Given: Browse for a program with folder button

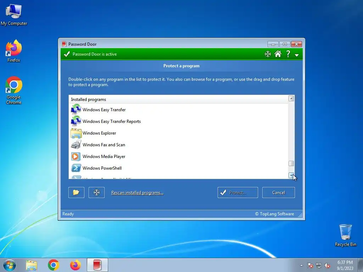Looking at the screenshot, I should [x=77, y=192].
